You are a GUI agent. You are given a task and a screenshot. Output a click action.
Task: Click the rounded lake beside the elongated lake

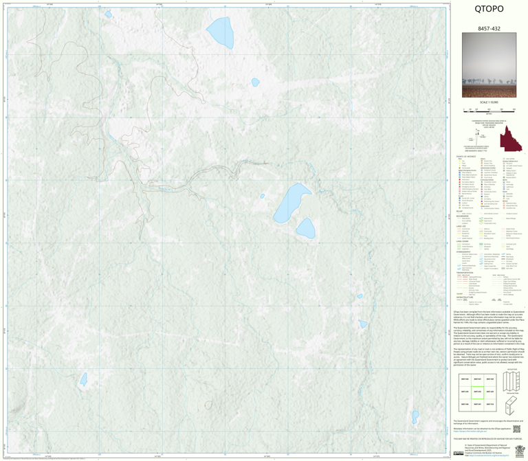[306, 229]
